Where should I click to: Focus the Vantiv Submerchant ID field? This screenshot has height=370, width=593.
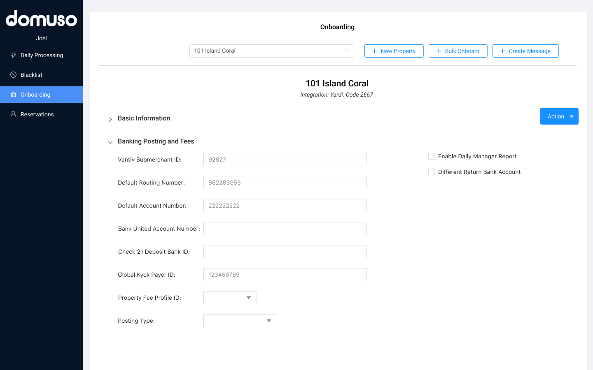[285, 160]
